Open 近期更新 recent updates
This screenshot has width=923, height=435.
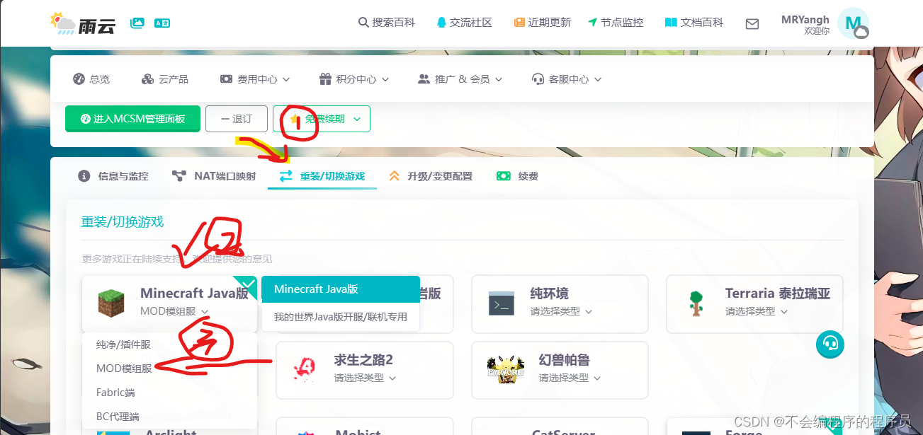[543, 23]
